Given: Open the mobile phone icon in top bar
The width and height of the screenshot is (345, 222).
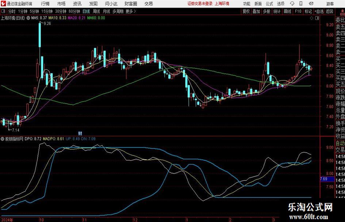Looking at the screenshot, I should [x=301, y=4].
